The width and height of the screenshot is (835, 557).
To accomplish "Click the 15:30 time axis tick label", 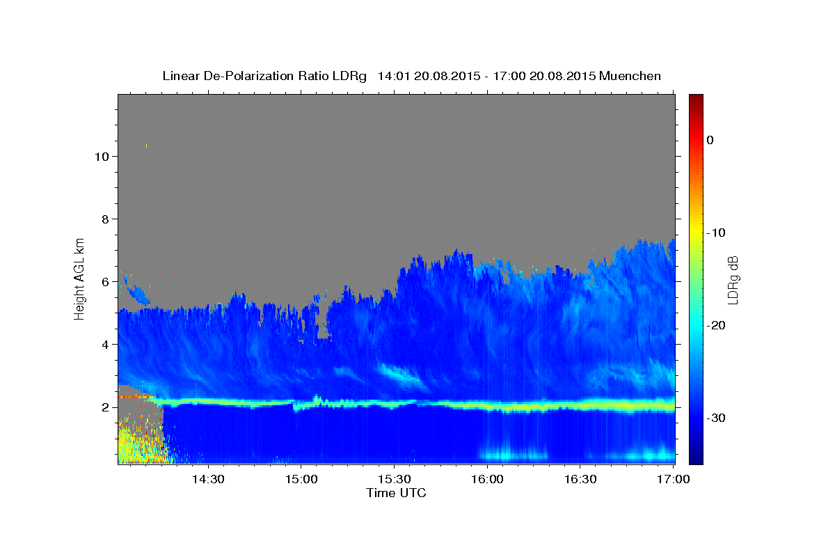I will pyautogui.click(x=394, y=480).
